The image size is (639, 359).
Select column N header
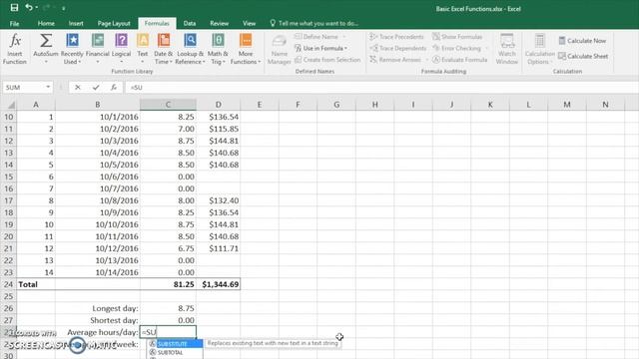[x=605, y=105]
